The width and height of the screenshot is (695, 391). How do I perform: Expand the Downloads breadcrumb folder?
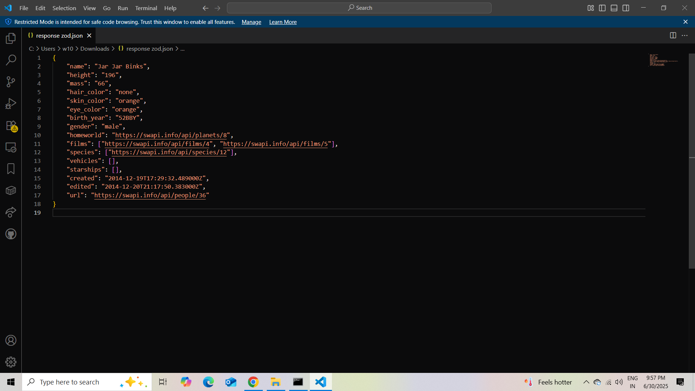[x=94, y=49]
